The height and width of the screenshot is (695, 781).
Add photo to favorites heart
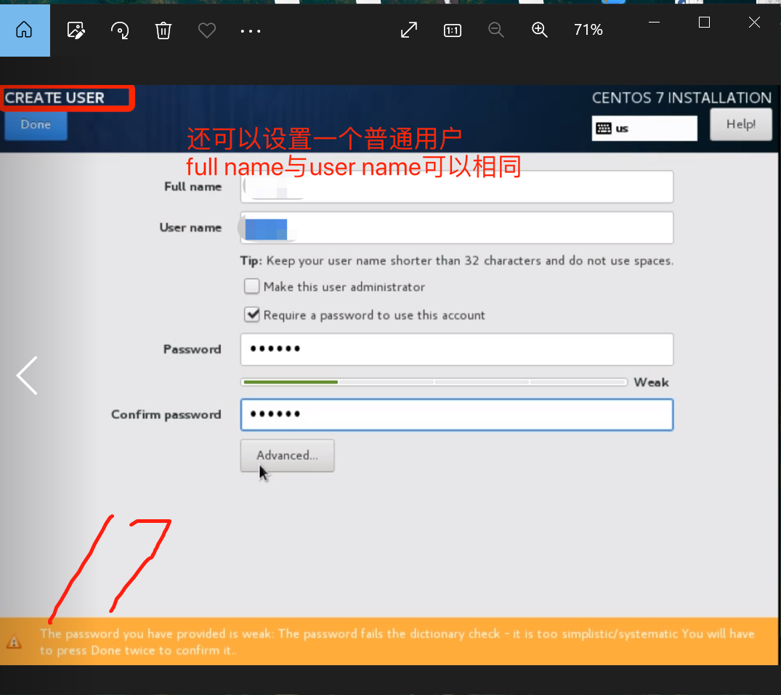point(207,31)
